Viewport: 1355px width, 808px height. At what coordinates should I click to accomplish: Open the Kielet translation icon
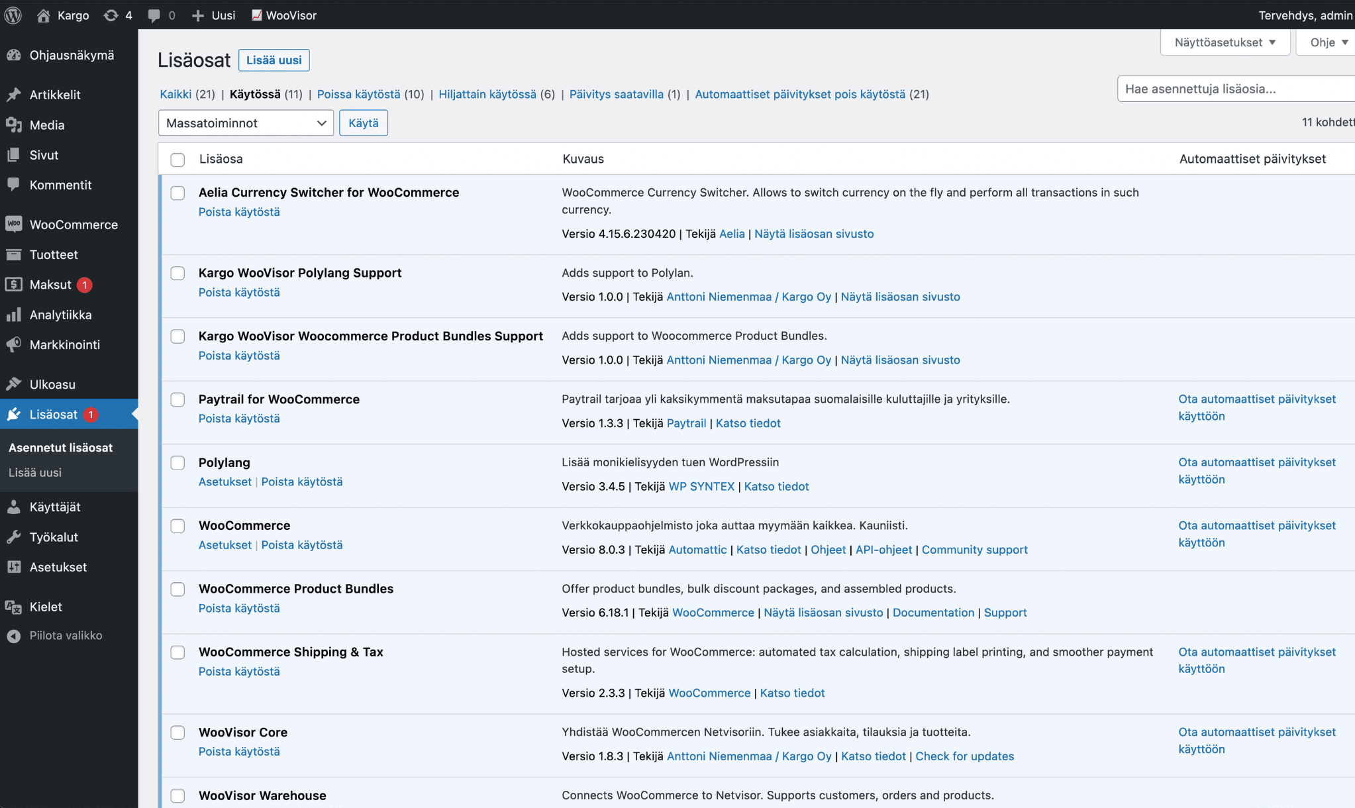tap(14, 607)
